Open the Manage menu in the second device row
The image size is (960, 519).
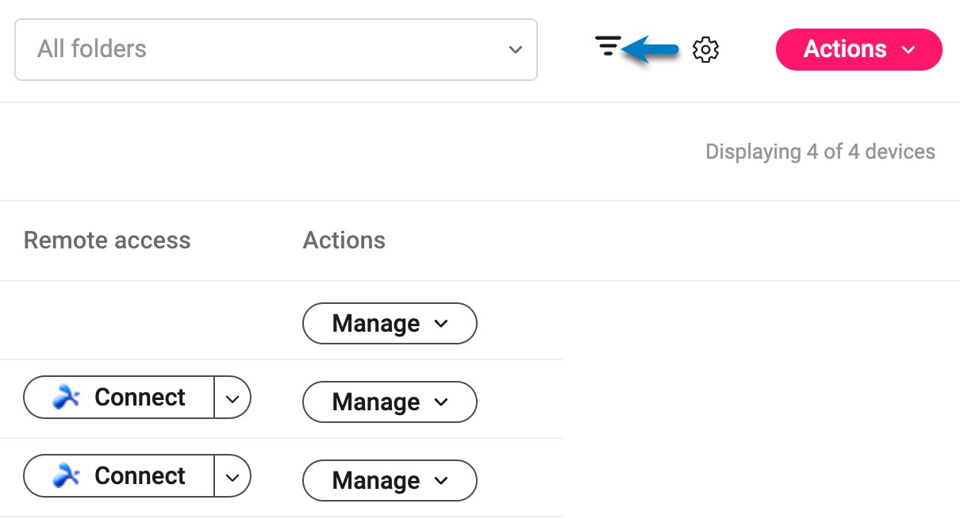pyautogui.click(x=389, y=402)
